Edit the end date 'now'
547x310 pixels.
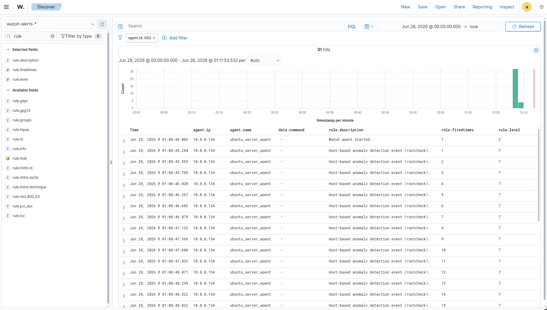click(x=474, y=27)
